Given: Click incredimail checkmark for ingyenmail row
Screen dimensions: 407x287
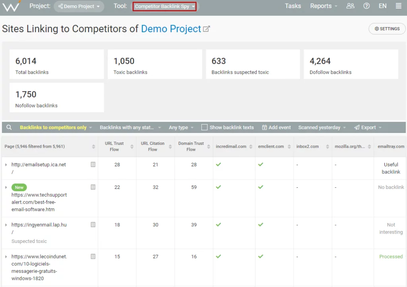Looking at the screenshot, I should 219,225.
